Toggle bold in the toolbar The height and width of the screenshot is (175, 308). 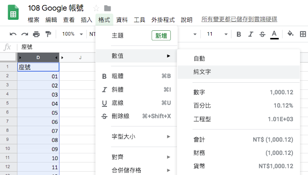click(239, 34)
